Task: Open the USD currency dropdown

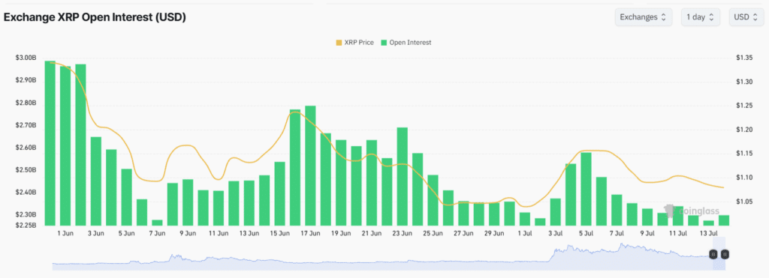Action: point(746,17)
